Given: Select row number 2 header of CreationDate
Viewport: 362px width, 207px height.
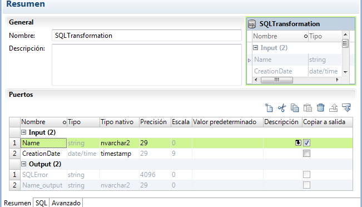Looking at the screenshot, I should (15, 154).
